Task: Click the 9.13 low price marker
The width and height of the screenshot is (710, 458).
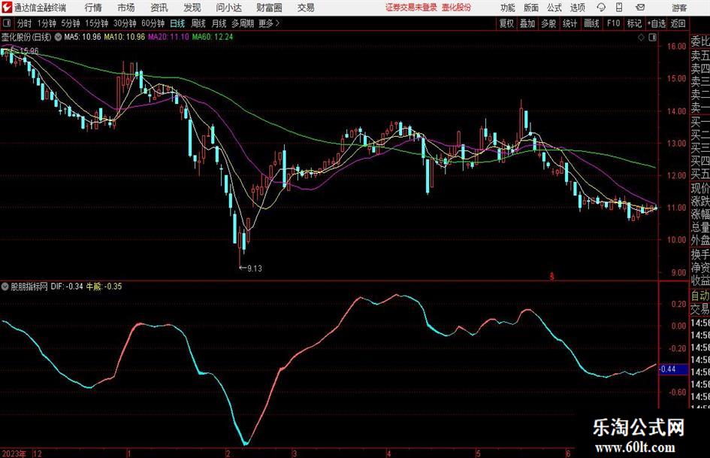Action: tap(255, 268)
